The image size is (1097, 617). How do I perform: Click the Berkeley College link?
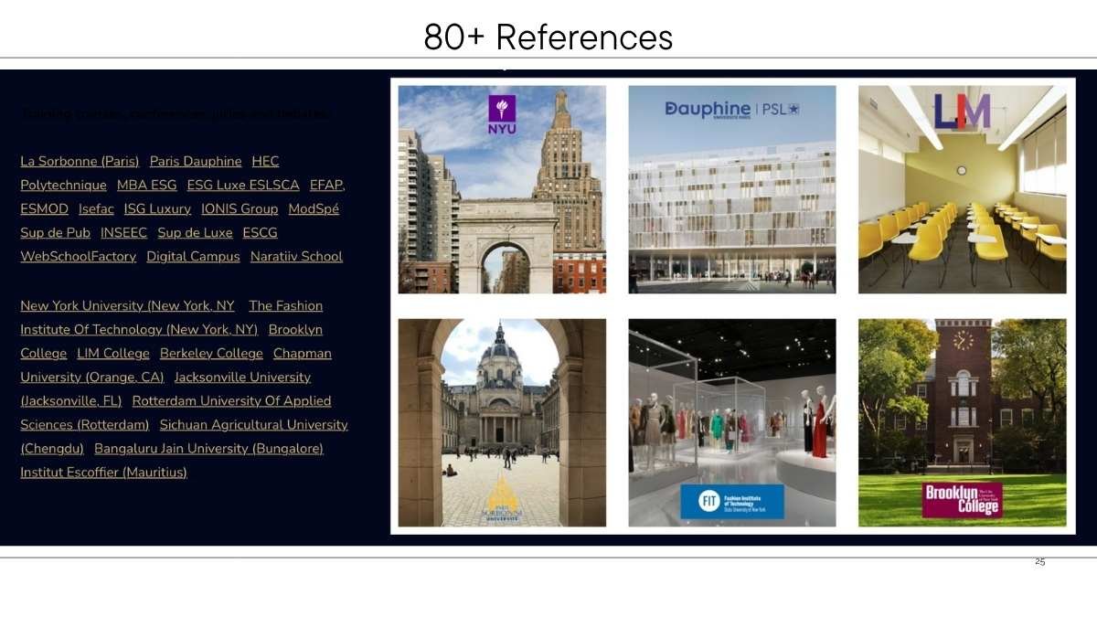(x=211, y=354)
